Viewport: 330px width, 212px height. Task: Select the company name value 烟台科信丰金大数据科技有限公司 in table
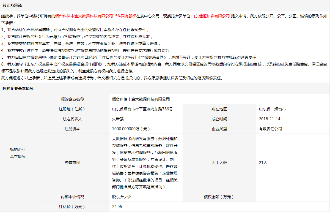click(141, 99)
